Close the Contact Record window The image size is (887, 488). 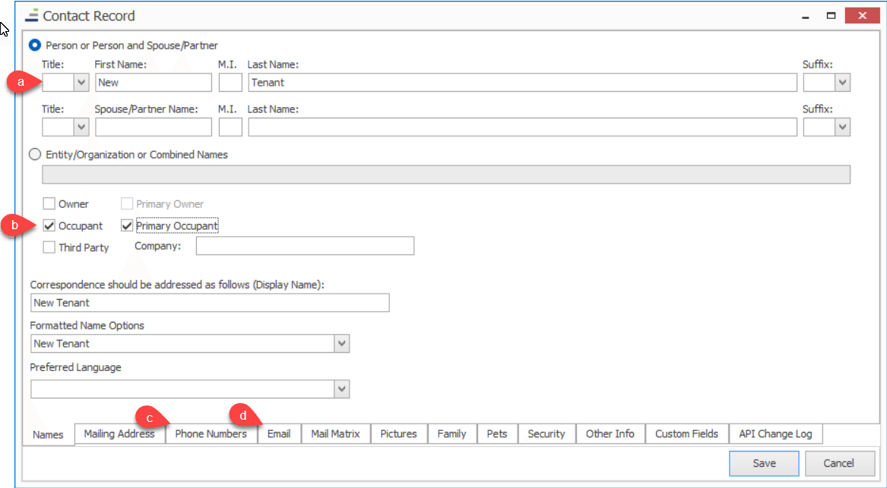pyautogui.click(x=862, y=15)
